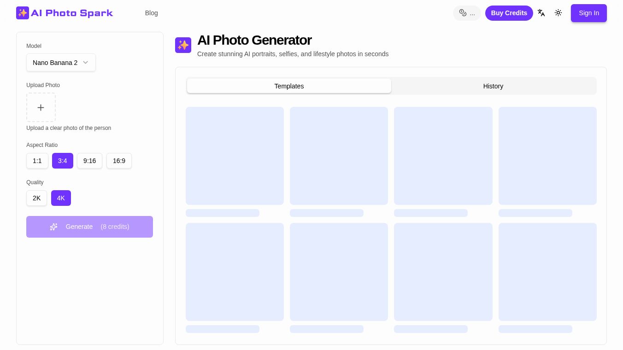Click the plus icon to upload photo
The height and width of the screenshot is (350, 623).
pyautogui.click(x=41, y=107)
